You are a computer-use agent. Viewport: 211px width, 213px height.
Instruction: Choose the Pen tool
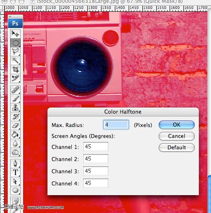(15, 164)
